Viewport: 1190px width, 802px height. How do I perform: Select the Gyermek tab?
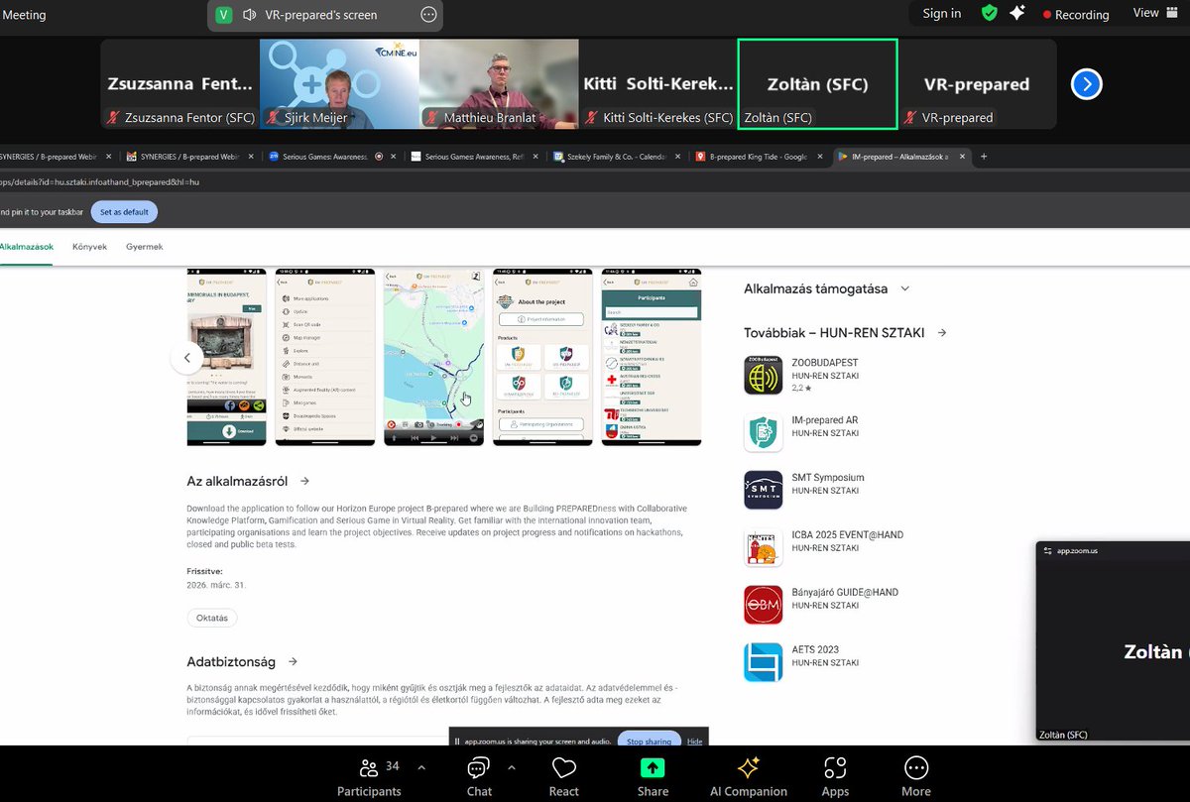145,246
